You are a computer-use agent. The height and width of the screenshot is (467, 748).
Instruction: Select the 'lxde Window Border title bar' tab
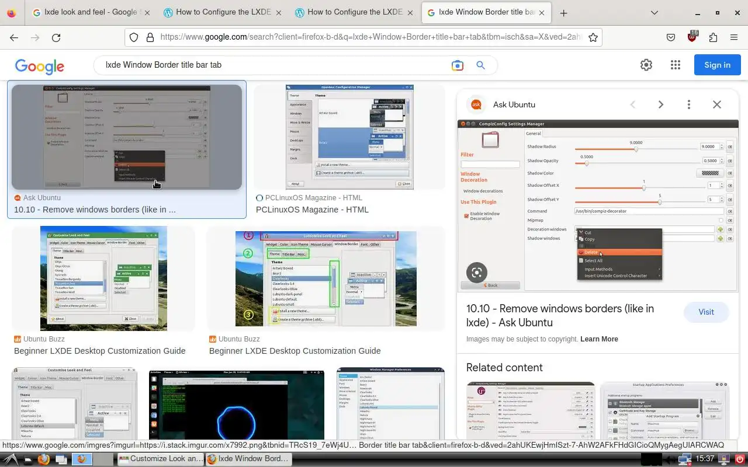486,12
